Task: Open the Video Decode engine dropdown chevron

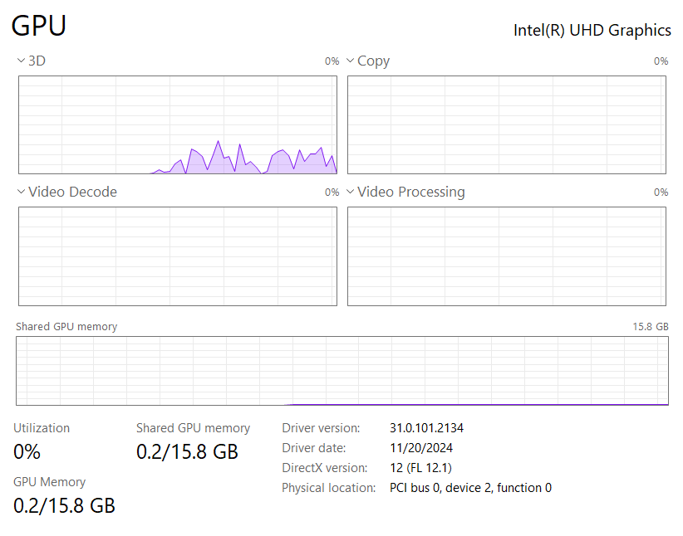Action: point(21,192)
